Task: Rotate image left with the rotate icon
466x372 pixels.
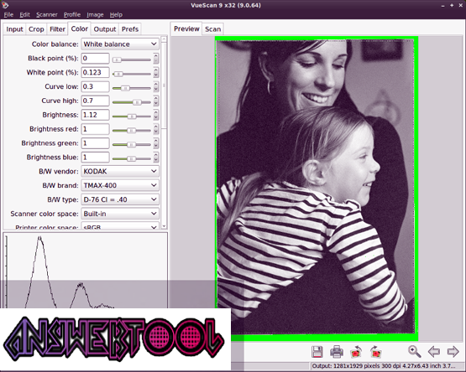Action: [x=356, y=352]
